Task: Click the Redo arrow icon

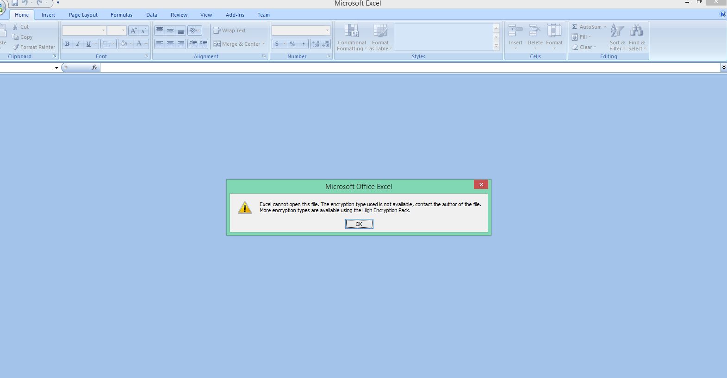Action: pos(40,3)
